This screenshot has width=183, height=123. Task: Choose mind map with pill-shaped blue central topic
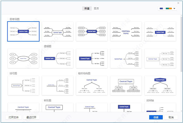pos(92,31)
